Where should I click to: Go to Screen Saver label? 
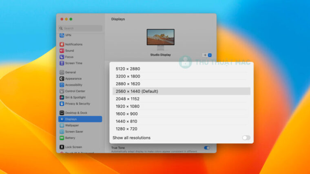pyautogui.click(x=74, y=132)
